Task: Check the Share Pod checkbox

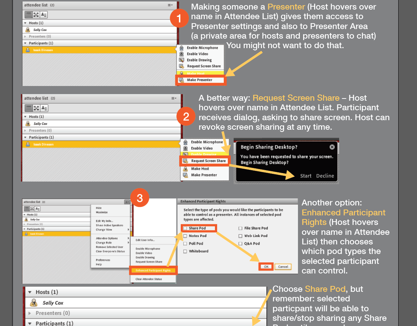Action: 186,228
